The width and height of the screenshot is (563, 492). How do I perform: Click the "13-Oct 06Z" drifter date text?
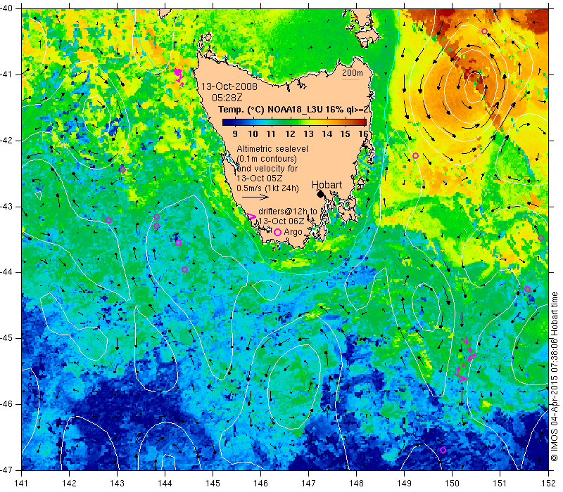click(x=281, y=221)
